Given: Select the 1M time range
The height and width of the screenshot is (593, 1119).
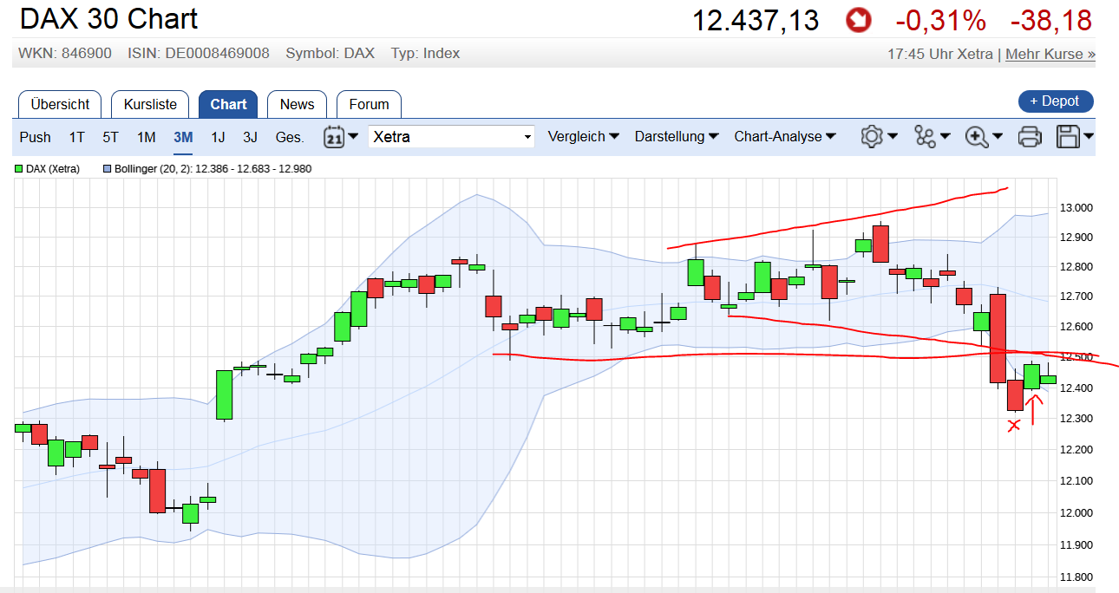Looking at the screenshot, I should [x=146, y=137].
